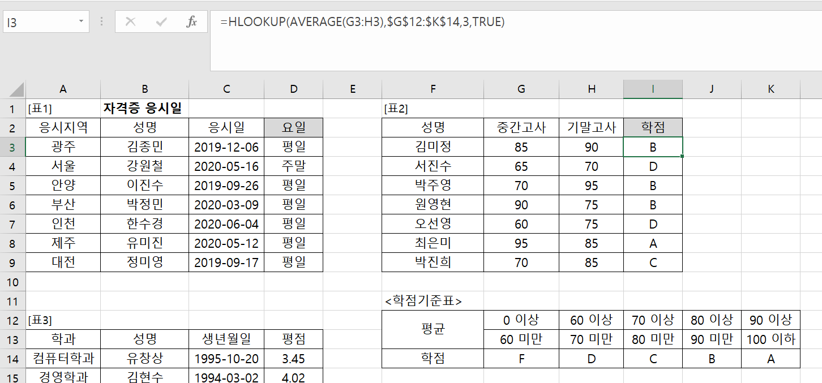
Task: Select the 주말 cell for 강원철
Action: pyautogui.click(x=293, y=166)
